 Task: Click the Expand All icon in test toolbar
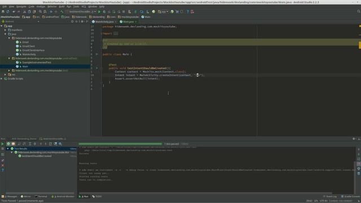tap(30, 144)
